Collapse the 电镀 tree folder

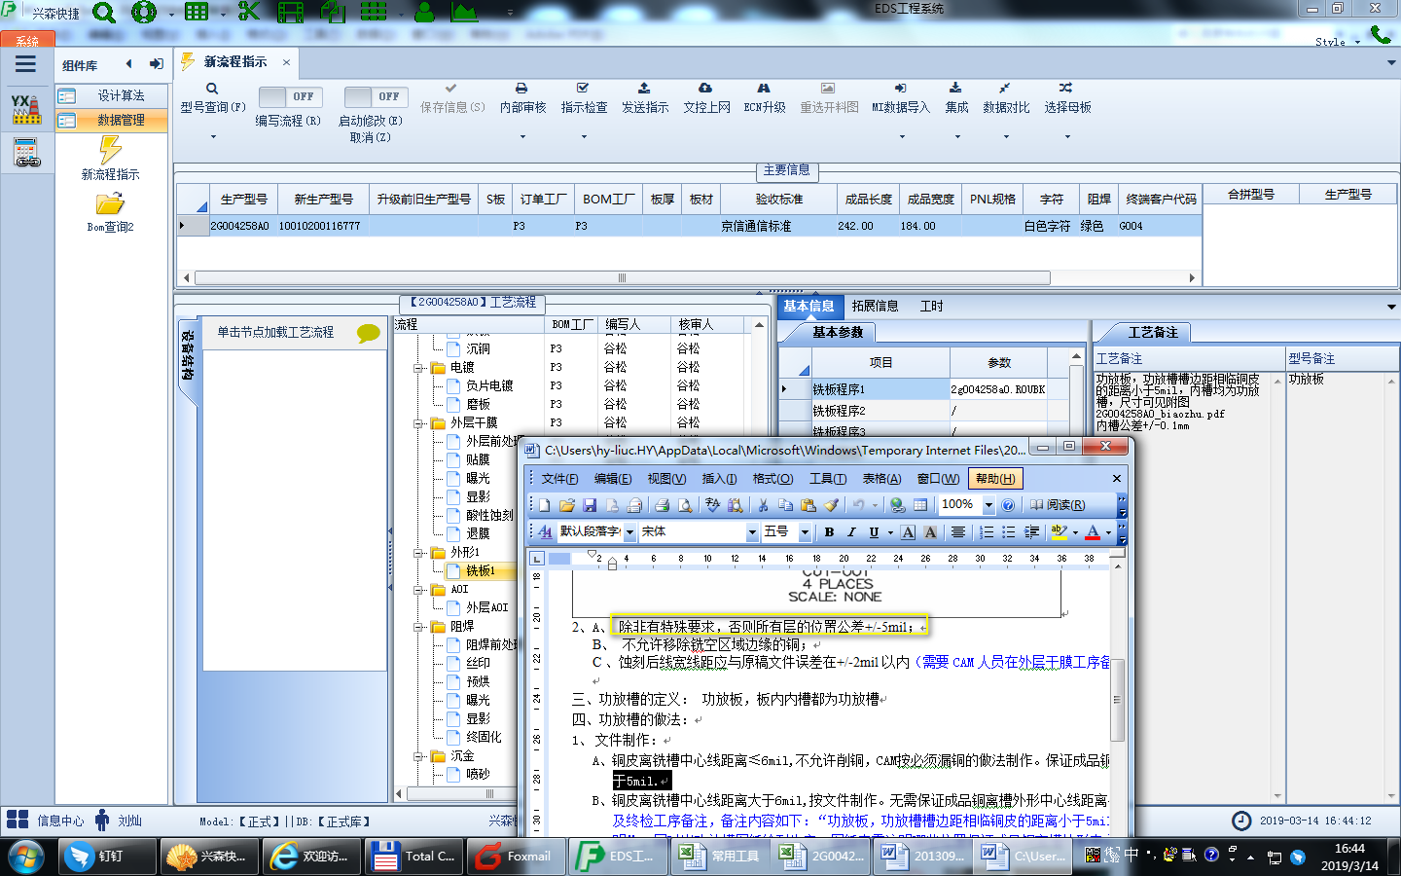point(418,368)
